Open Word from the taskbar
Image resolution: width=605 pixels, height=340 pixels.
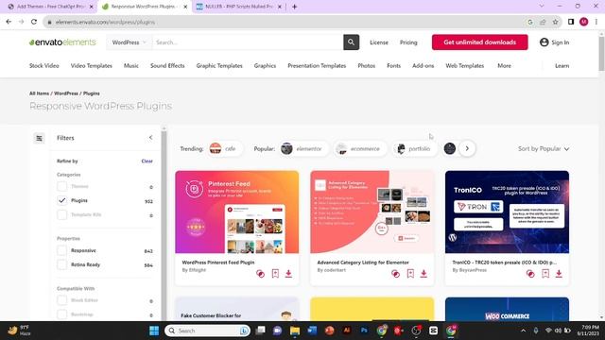coord(312,331)
